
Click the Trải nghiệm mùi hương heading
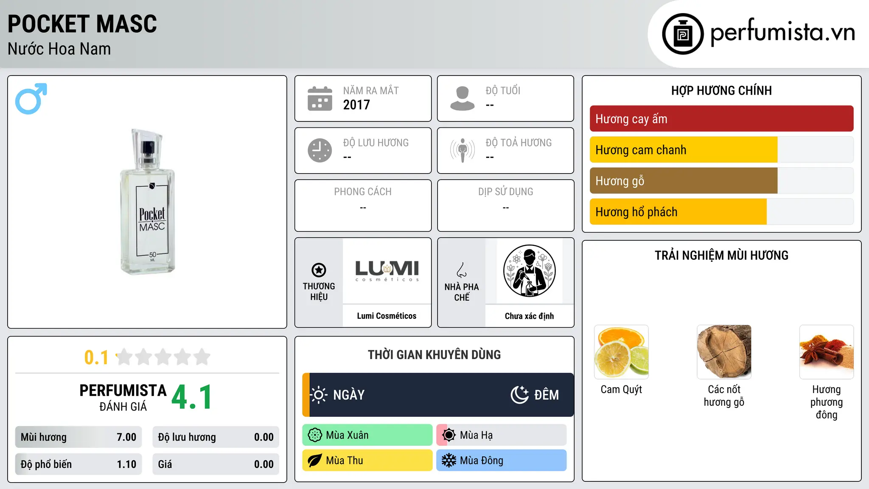[x=721, y=255]
